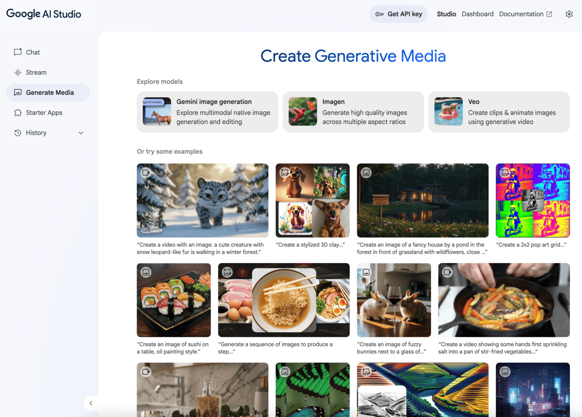The image size is (582, 417).
Task: Click the caption "Create an image of sushi on a table…"
Action: click(x=173, y=348)
